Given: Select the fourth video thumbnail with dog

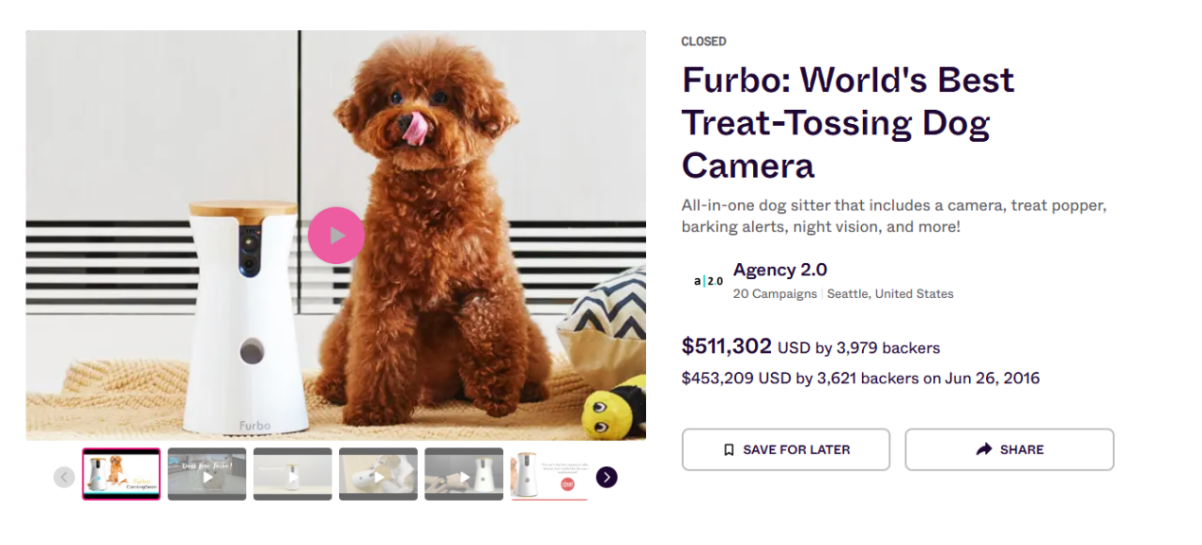Looking at the screenshot, I should tap(378, 474).
